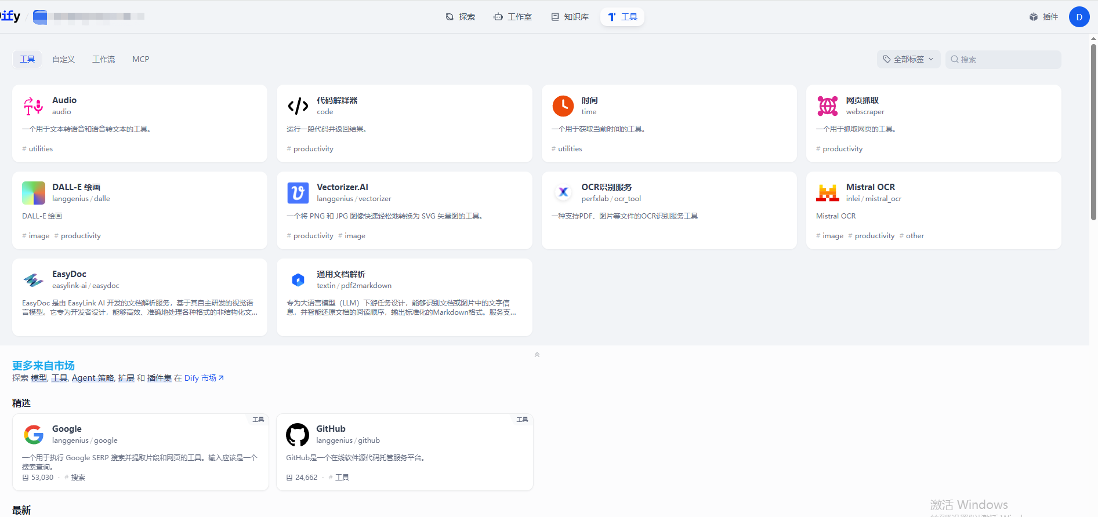
Task: Open the Dify 市场 link
Action: (204, 378)
